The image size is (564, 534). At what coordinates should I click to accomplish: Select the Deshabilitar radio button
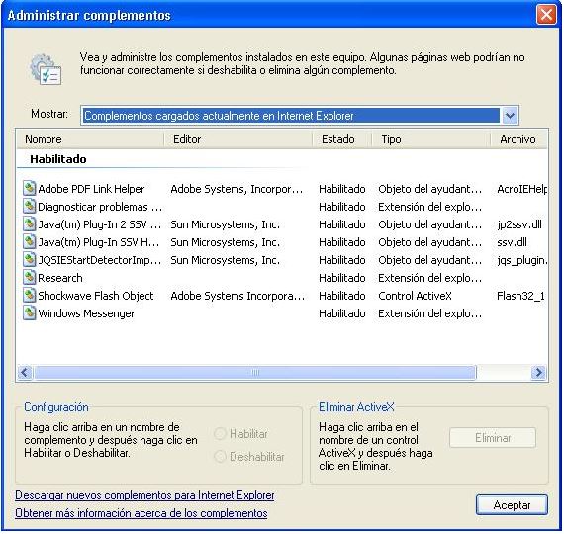(x=220, y=456)
